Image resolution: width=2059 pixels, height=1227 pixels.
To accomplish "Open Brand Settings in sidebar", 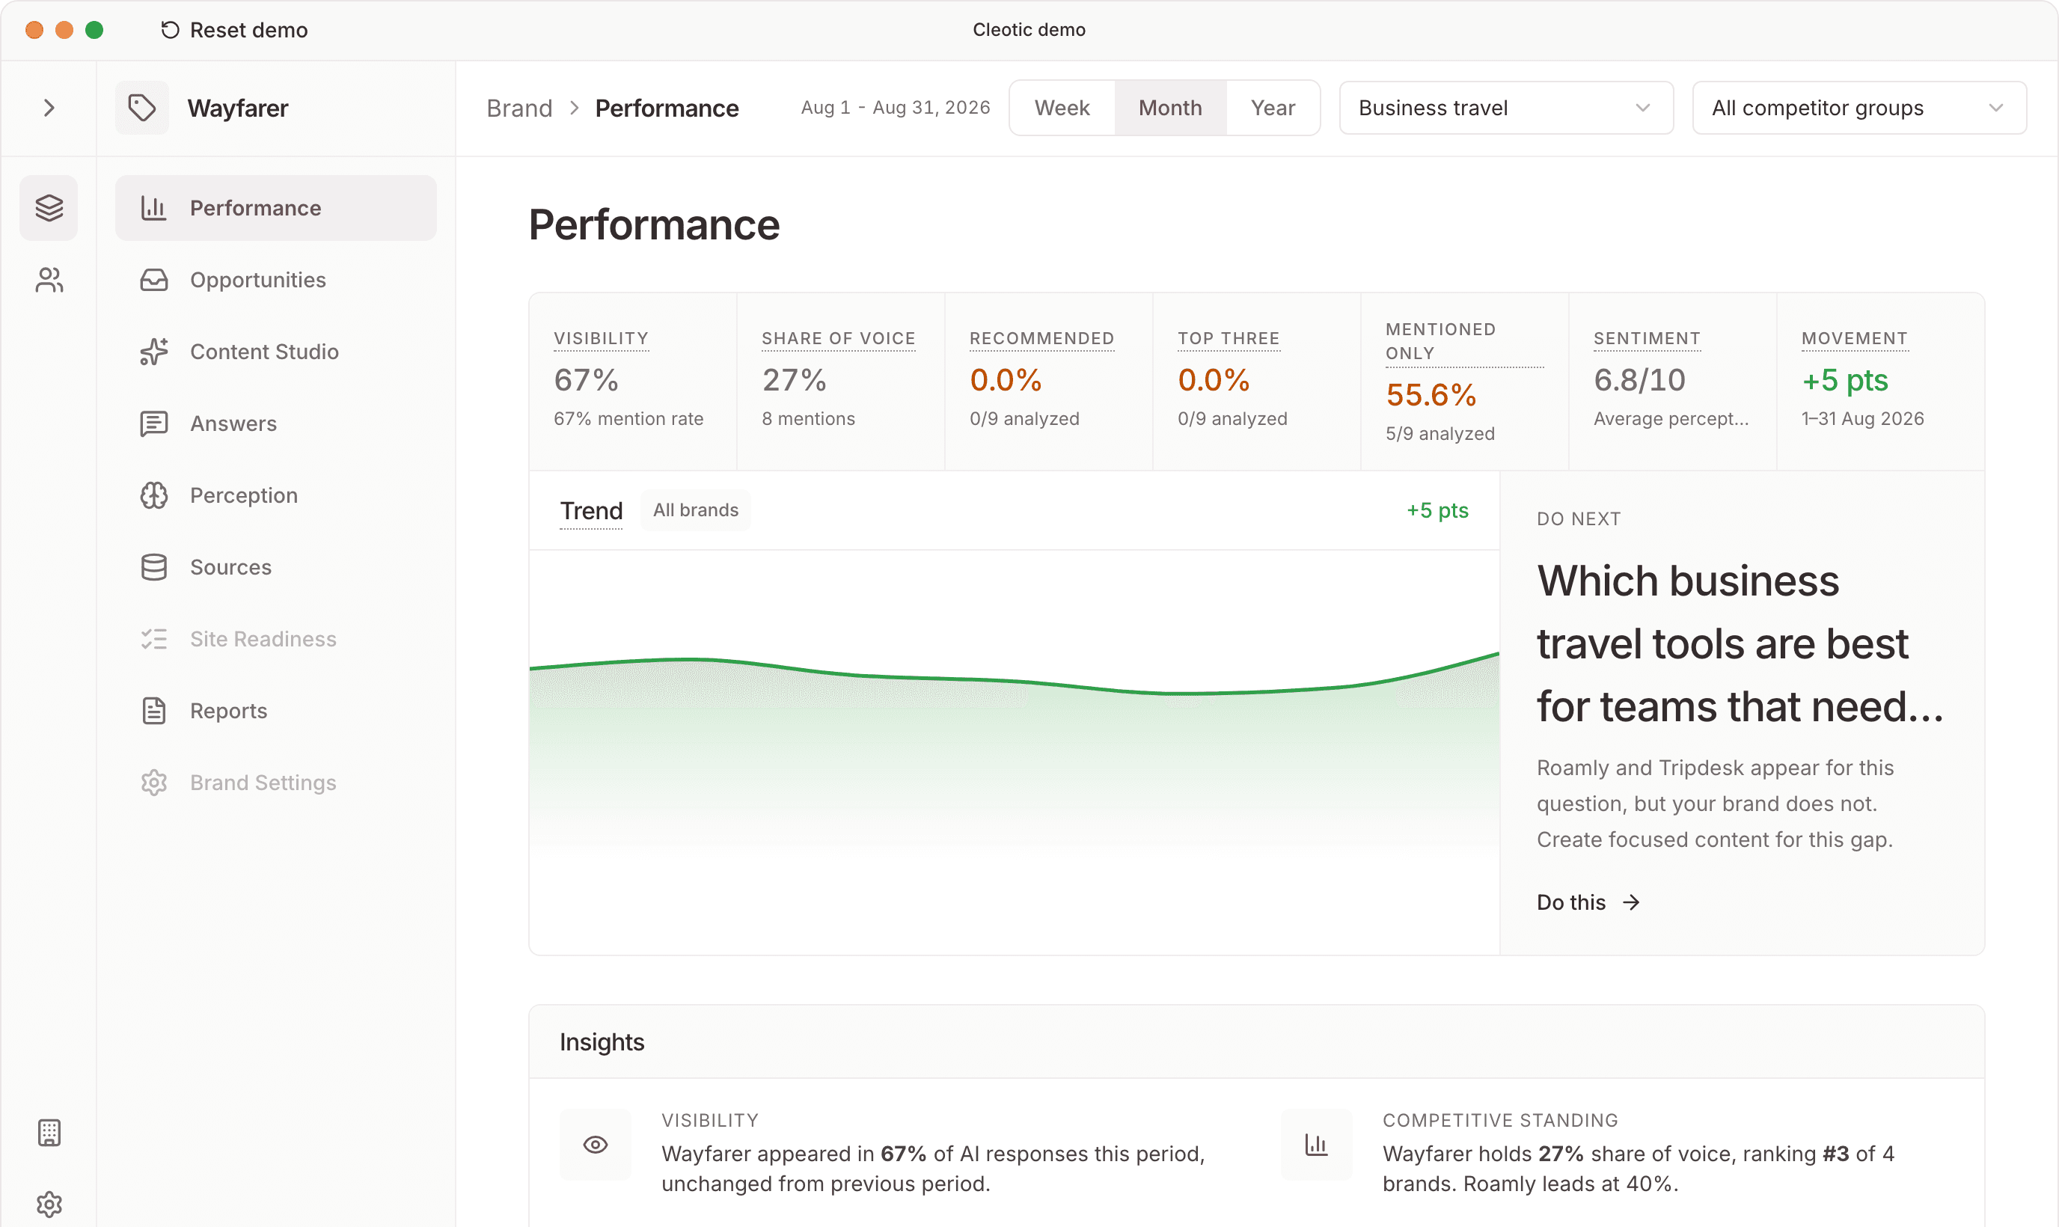I will tap(276, 783).
